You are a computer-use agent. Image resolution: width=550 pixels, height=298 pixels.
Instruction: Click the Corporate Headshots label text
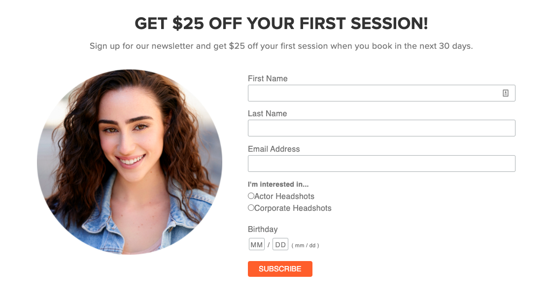(x=293, y=208)
